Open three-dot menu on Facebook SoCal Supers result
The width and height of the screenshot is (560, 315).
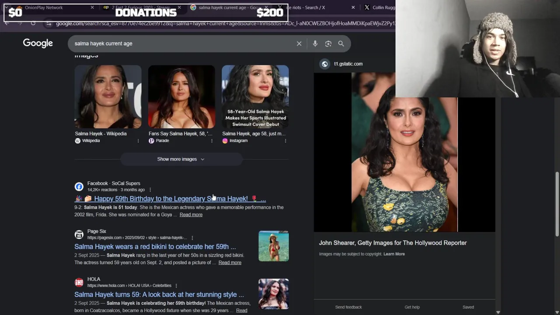(x=150, y=190)
